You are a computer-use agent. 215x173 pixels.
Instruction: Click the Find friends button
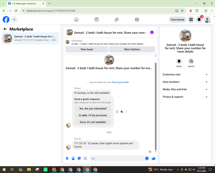pyautogui.click(x=178, y=19)
